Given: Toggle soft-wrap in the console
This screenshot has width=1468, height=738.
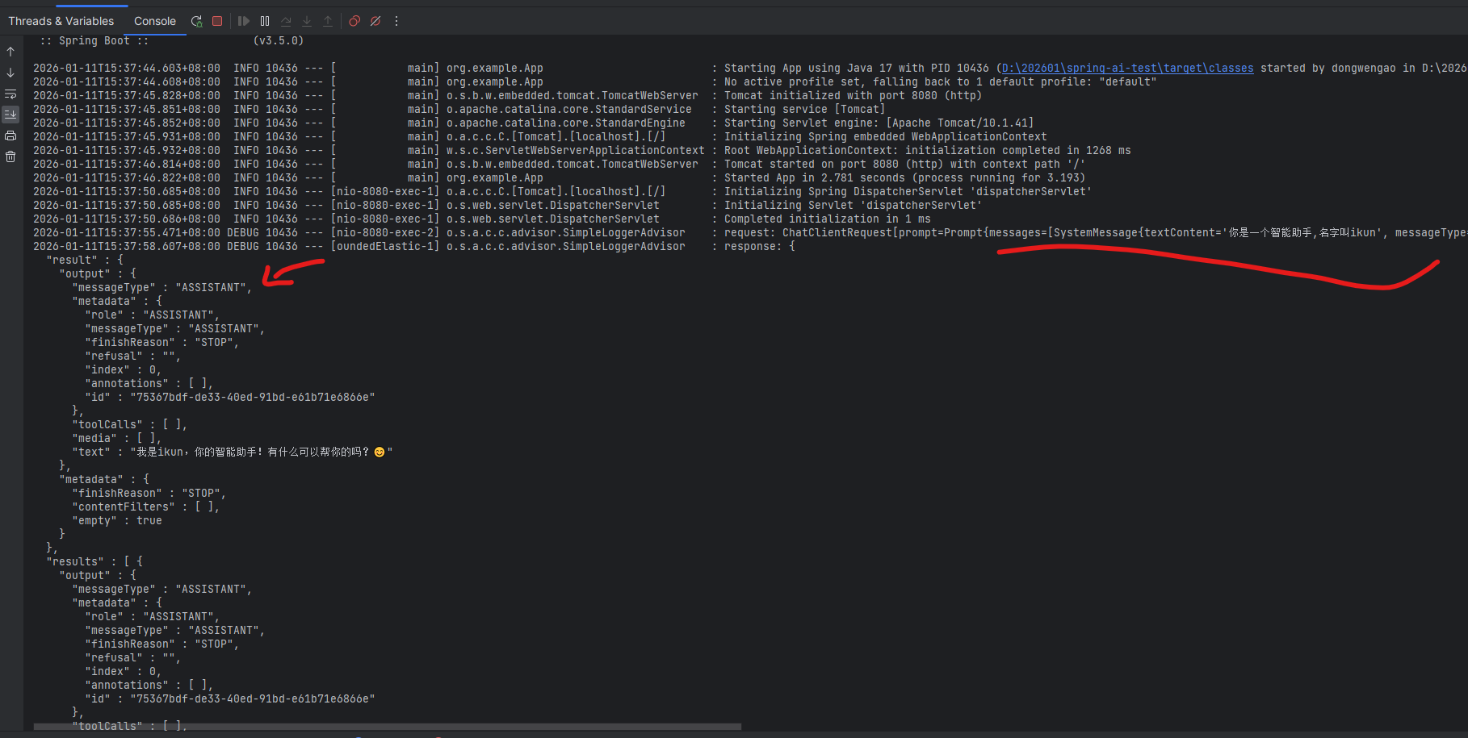Looking at the screenshot, I should pyautogui.click(x=10, y=94).
